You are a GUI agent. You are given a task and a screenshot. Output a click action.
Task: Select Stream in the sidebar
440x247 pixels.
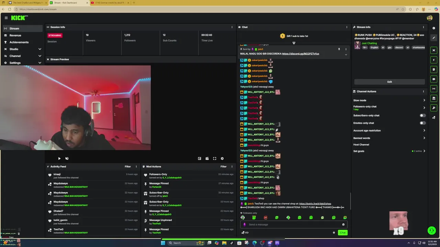coord(23,28)
